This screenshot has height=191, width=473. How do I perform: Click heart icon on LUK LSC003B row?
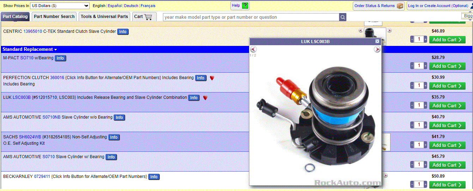(205, 98)
